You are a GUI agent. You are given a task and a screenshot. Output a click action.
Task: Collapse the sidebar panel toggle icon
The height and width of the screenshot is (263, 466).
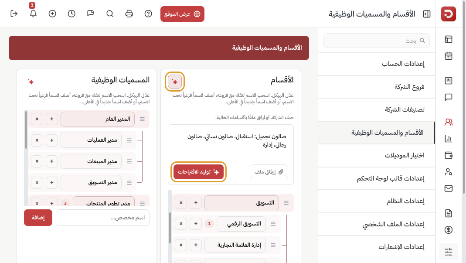click(x=427, y=14)
